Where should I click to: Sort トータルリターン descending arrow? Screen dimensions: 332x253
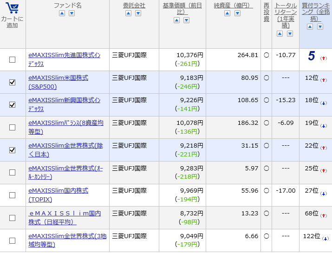click(290, 34)
